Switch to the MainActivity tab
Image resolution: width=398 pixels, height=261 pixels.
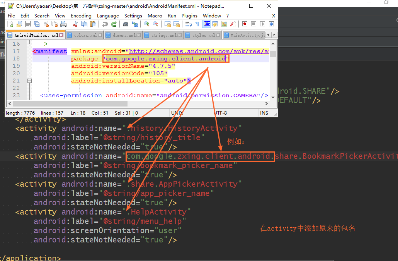244,35
